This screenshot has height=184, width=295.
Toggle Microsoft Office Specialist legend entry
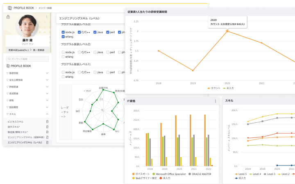[169, 174]
